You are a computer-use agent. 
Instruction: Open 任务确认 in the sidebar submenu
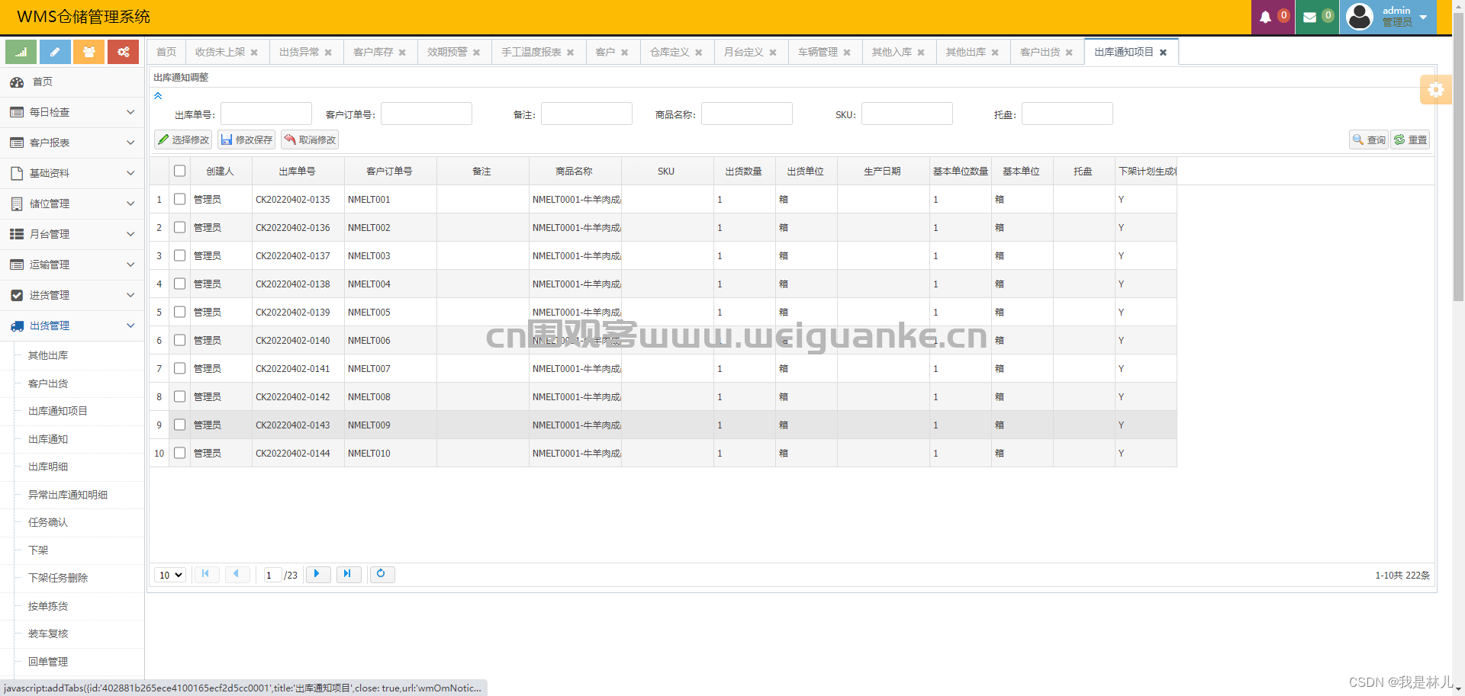(x=48, y=522)
